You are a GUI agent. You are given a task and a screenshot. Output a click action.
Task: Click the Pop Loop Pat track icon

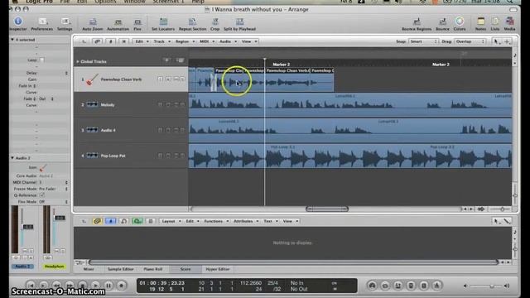92,156
